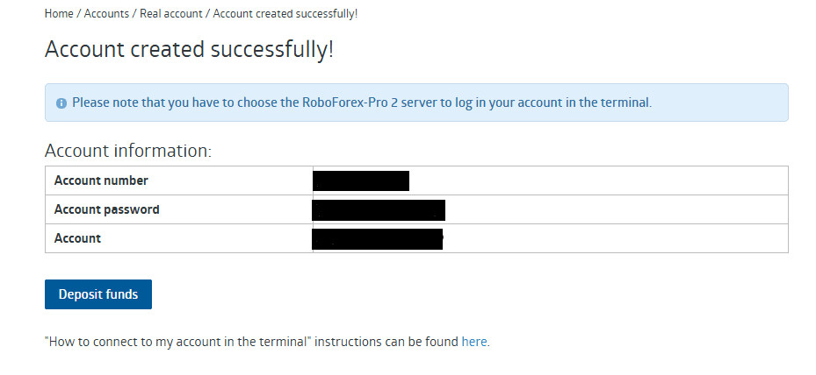Click the info icon in the blue notice
The height and width of the screenshot is (375, 816).
coord(61,103)
